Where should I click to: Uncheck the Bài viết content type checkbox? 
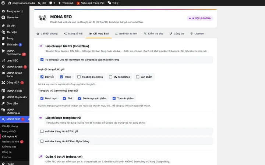[42, 77]
